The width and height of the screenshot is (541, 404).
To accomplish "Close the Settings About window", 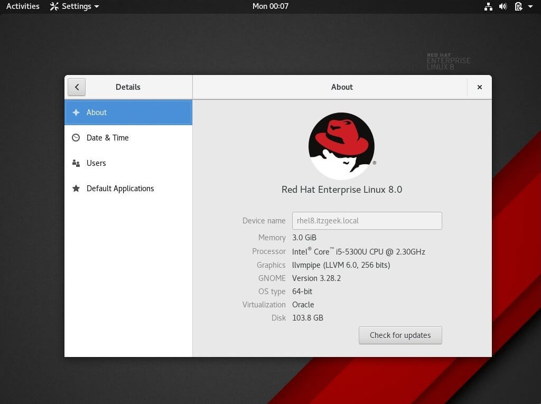I will click(x=479, y=87).
